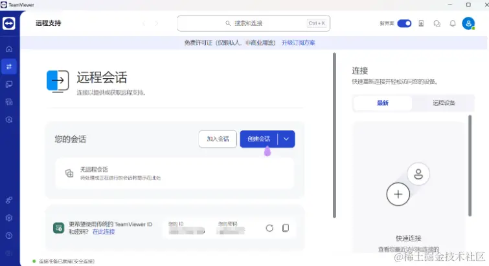489x266 pixels.
Task: Click the plus quick-connect circle
Action: [x=398, y=194]
